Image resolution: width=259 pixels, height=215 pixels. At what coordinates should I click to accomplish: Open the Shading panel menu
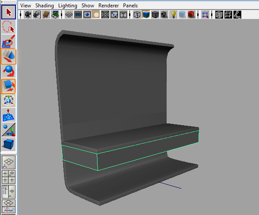44,6
